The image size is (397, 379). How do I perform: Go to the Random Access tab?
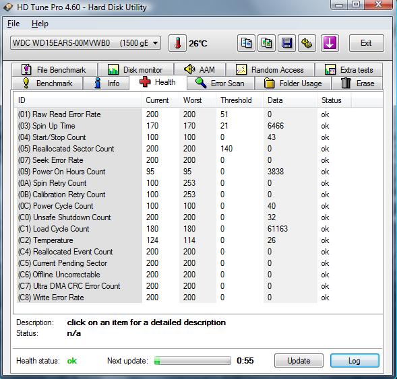[270, 69]
